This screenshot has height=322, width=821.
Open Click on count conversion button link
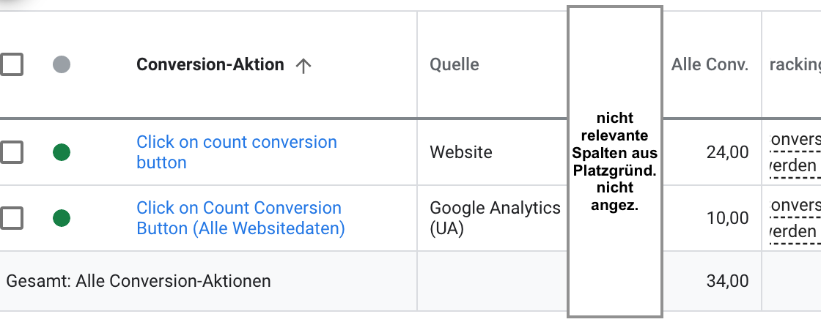[x=237, y=152]
